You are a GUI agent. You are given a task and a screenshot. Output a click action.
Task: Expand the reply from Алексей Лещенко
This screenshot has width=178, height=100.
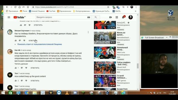point(39,44)
